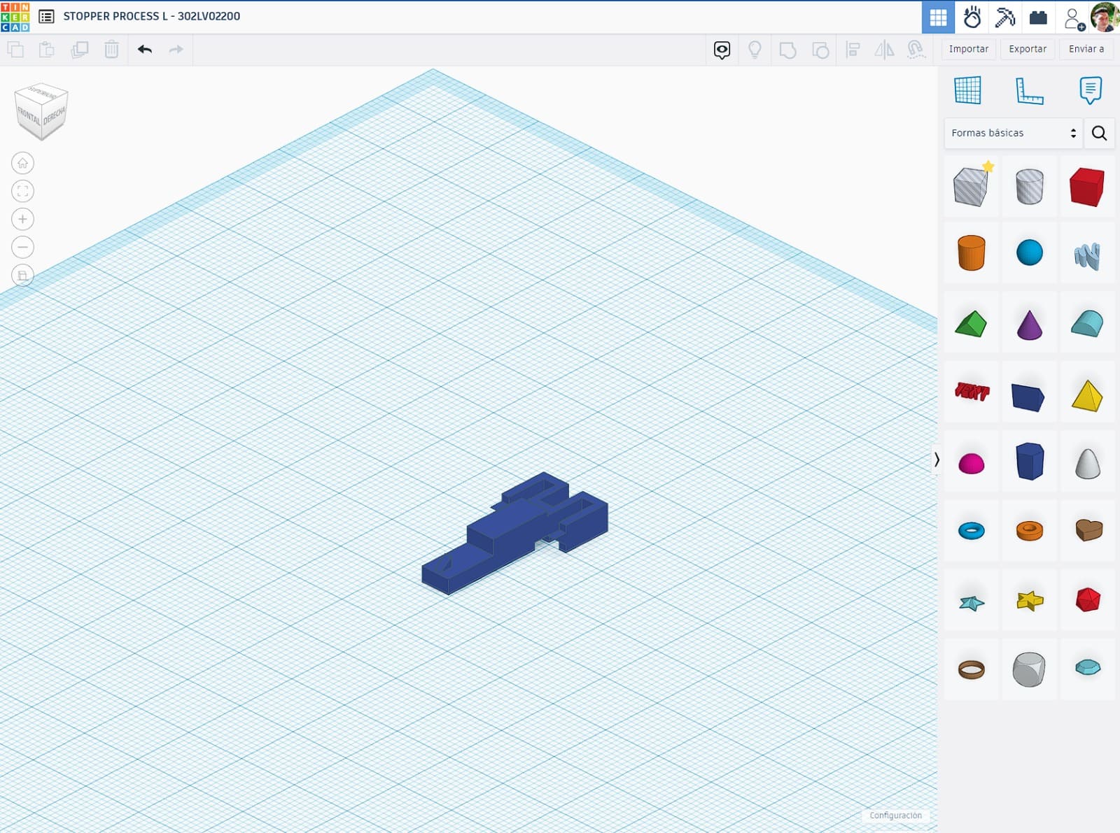The width and height of the screenshot is (1120, 833).
Task: Toggle orthographic perspective view
Action: (22, 276)
